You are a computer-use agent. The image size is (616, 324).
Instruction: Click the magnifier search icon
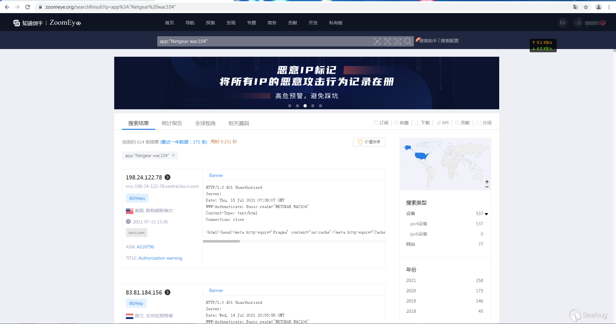pos(407,41)
